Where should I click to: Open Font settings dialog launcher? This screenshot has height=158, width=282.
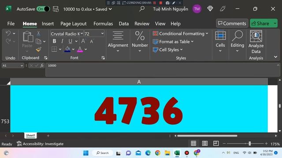(103, 57)
